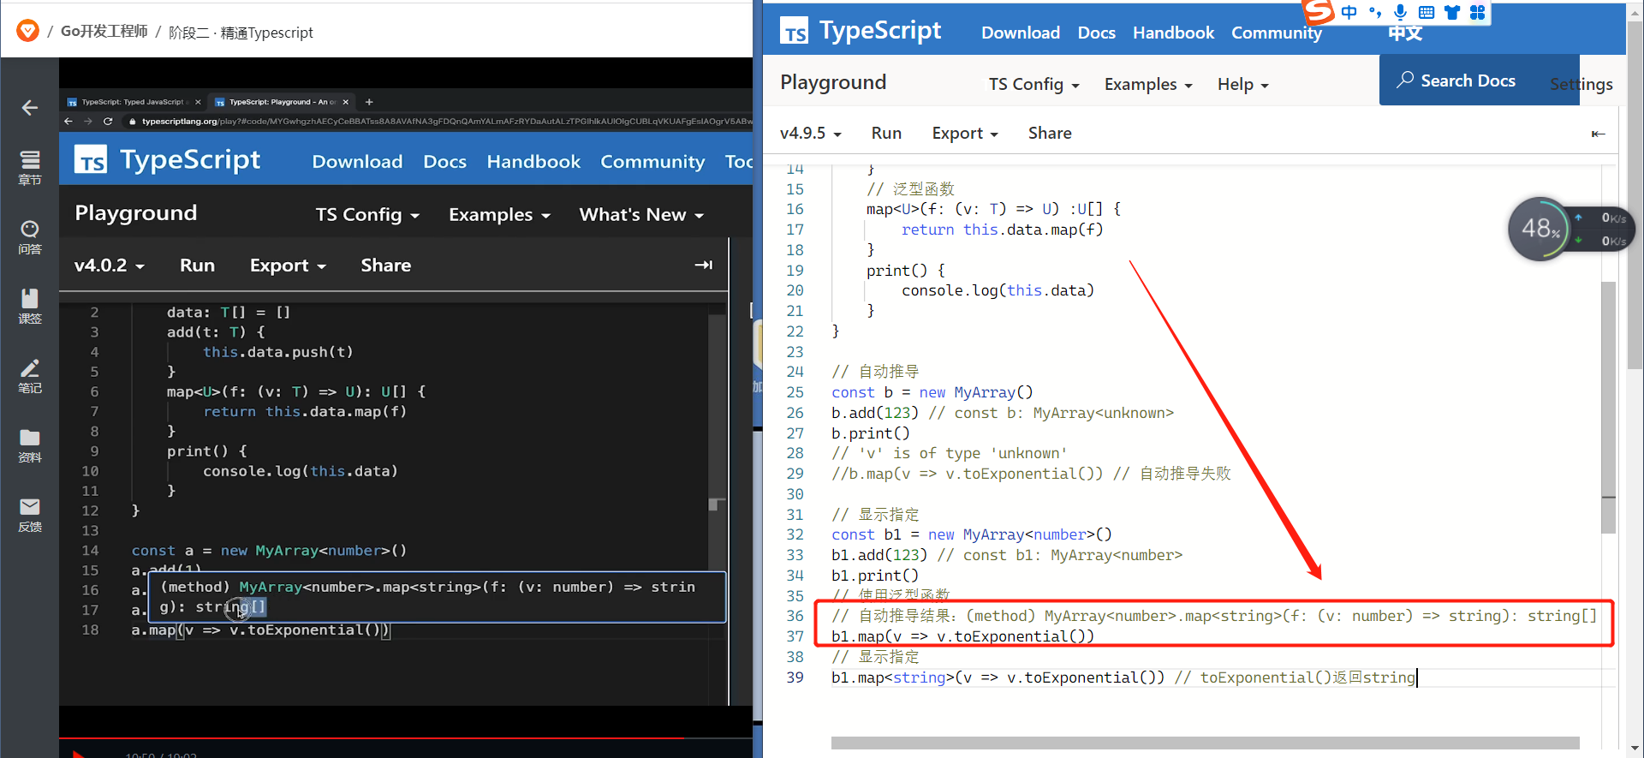Expand the Examples menu in the right playground
Image resolution: width=1644 pixels, height=758 pixels.
pyautogui.click(x=1148, y=84)
